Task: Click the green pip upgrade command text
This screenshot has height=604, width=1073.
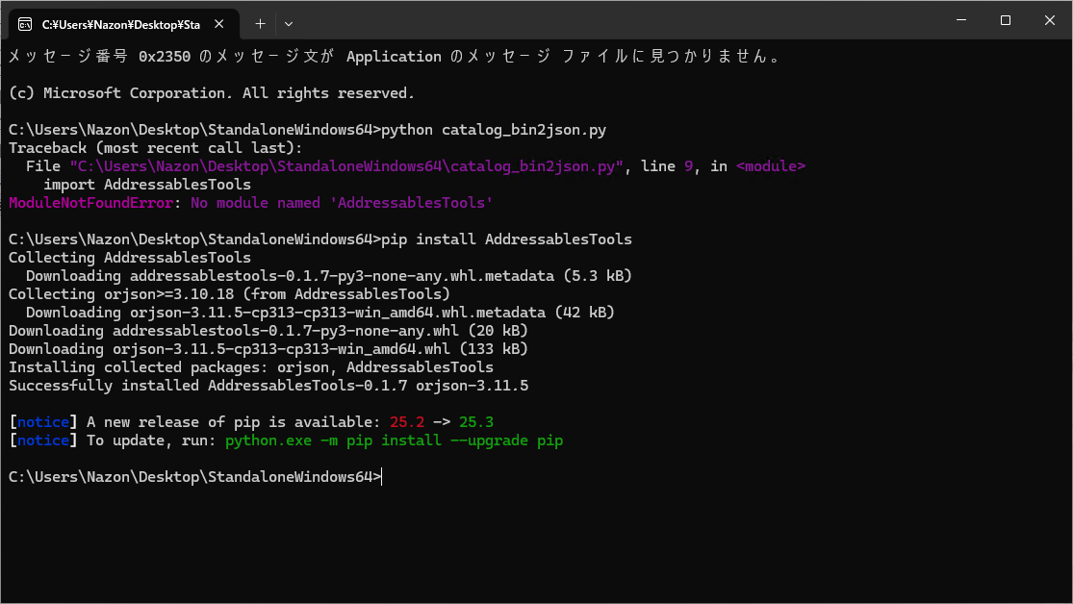Action: pyautogui.click(x=394, y=440)
